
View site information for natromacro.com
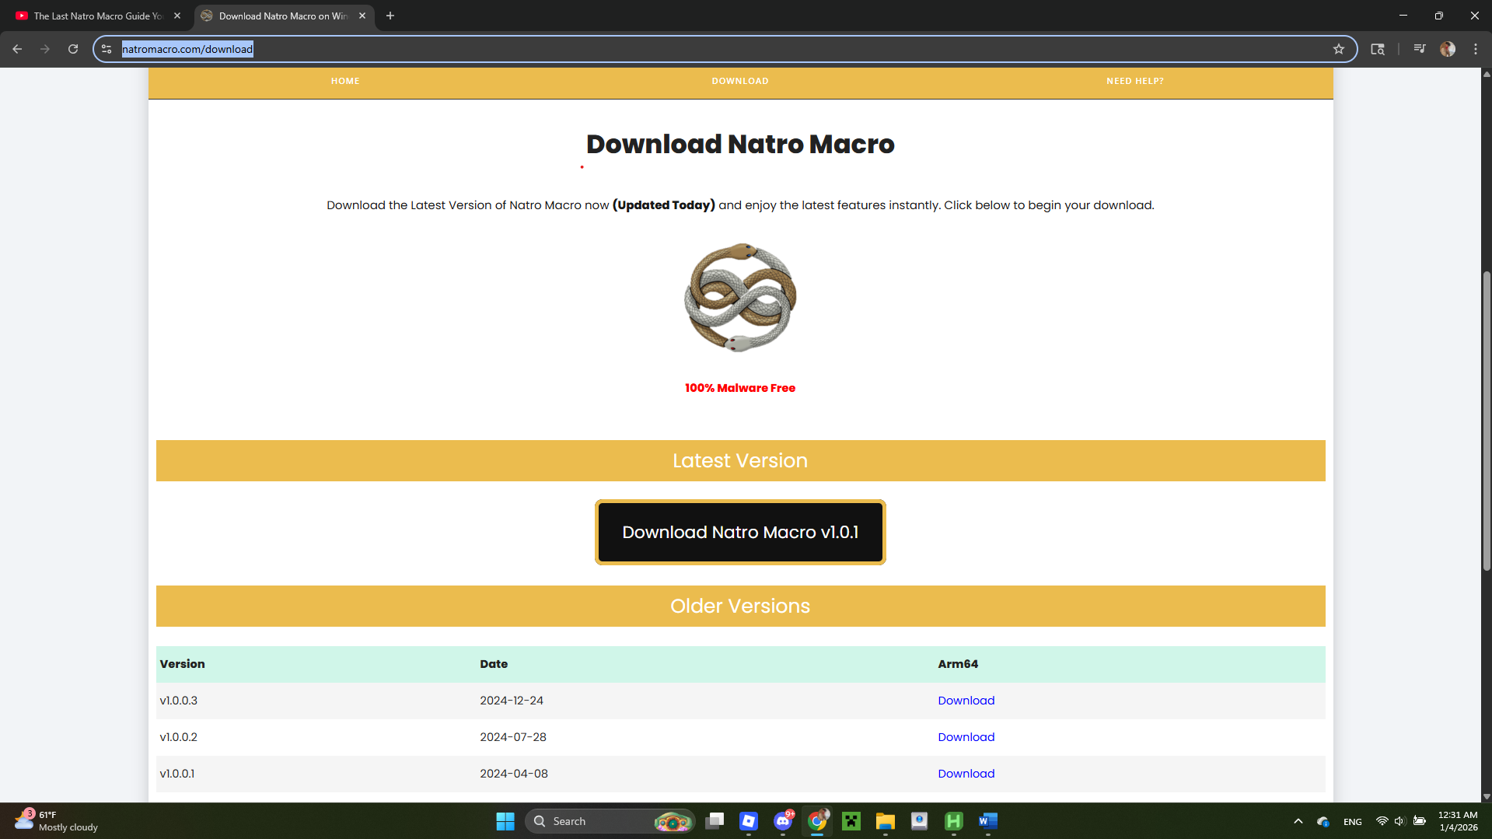pos(107,49)
